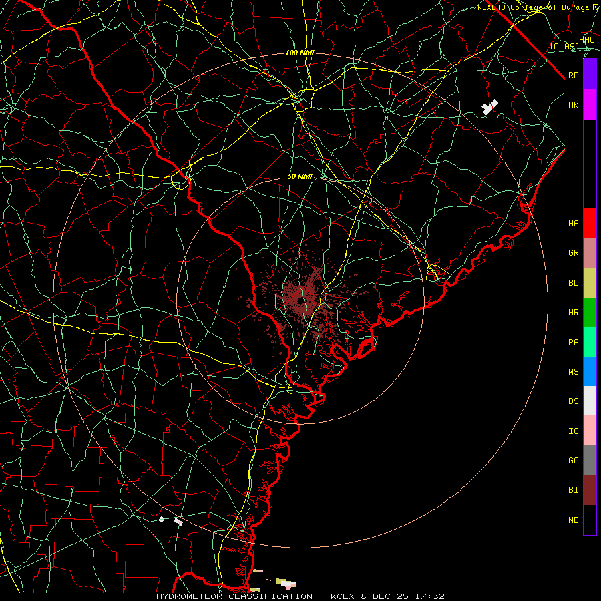The height and width of the screenshot is (601, 601).
Task: Click the RA legend label
Action: point(573,343)
